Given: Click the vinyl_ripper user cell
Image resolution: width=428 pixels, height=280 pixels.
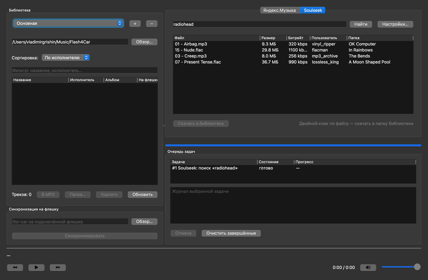Looking at the screenshot, I should (324, 44).
